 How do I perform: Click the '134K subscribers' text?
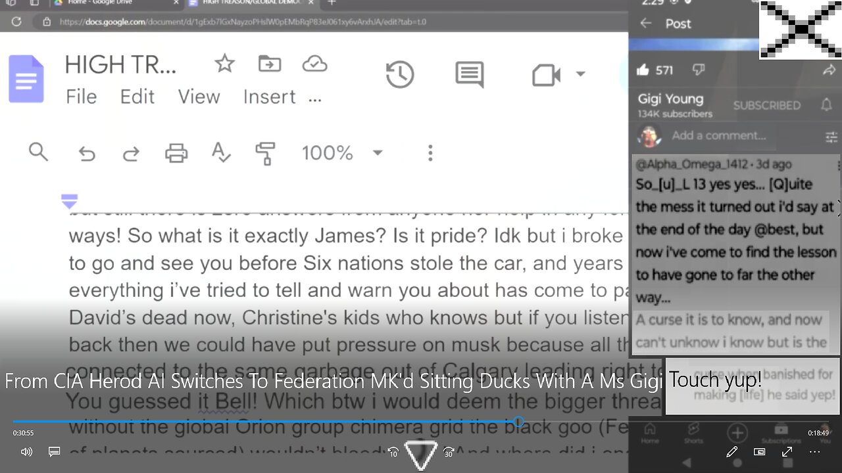(675, 114)
